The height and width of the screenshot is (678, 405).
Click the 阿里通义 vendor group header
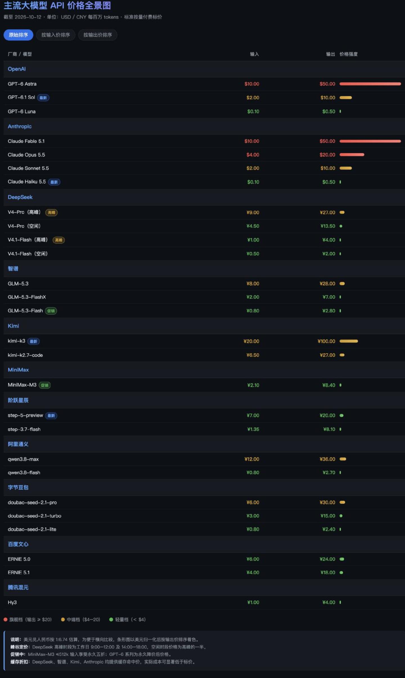(x=204, y=444)
